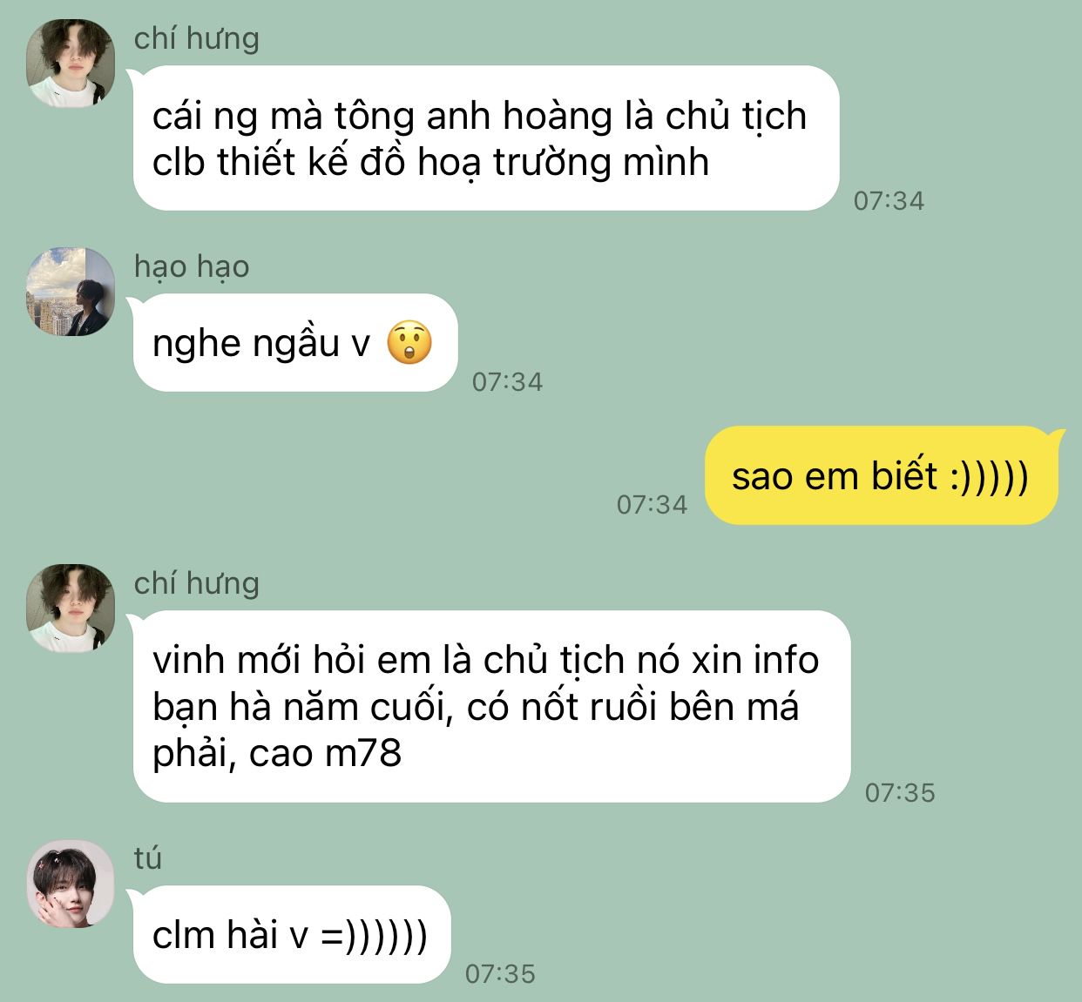1082x1002 pixels.
Task: Tap the 07:35 timestamp beside the vinh message
Action: (900, 793)
